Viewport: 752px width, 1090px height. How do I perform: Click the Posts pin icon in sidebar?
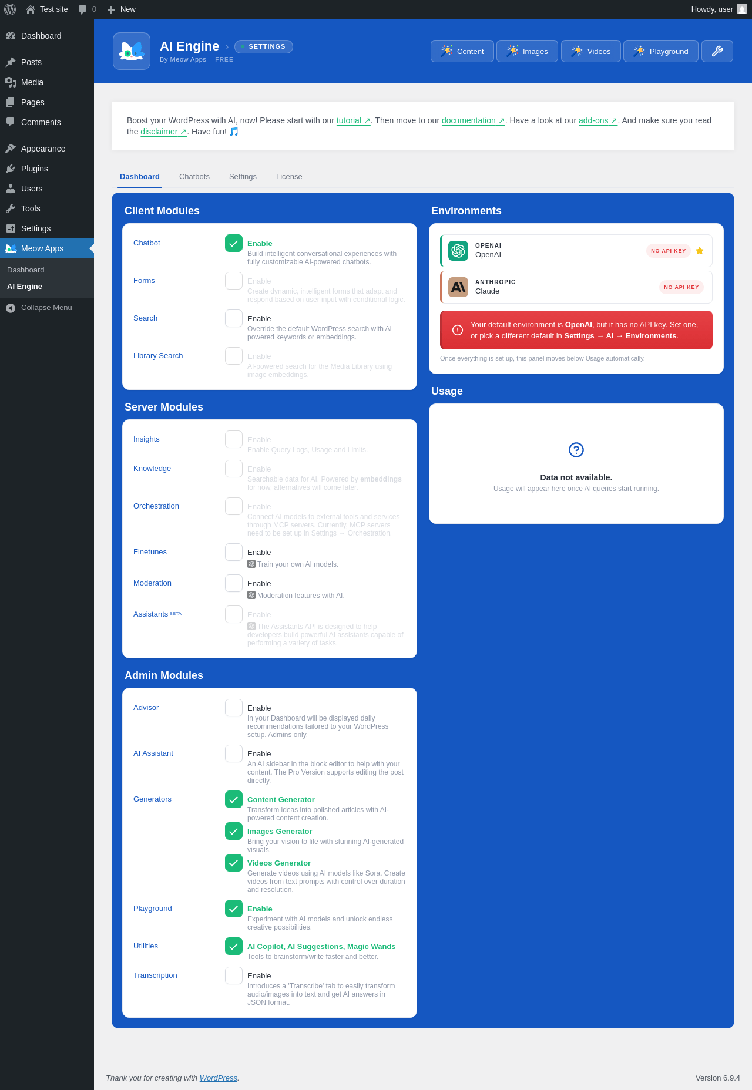(11, 62)
